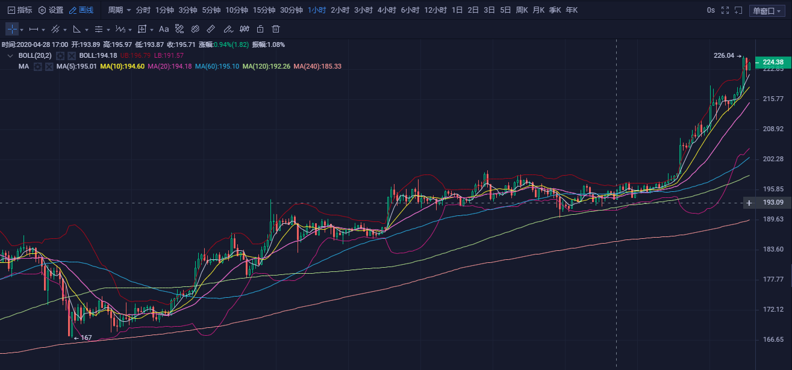The image size is (792, 370).
Task: Select the crosshair cursor drawing tool
Action: pos(12,29)
